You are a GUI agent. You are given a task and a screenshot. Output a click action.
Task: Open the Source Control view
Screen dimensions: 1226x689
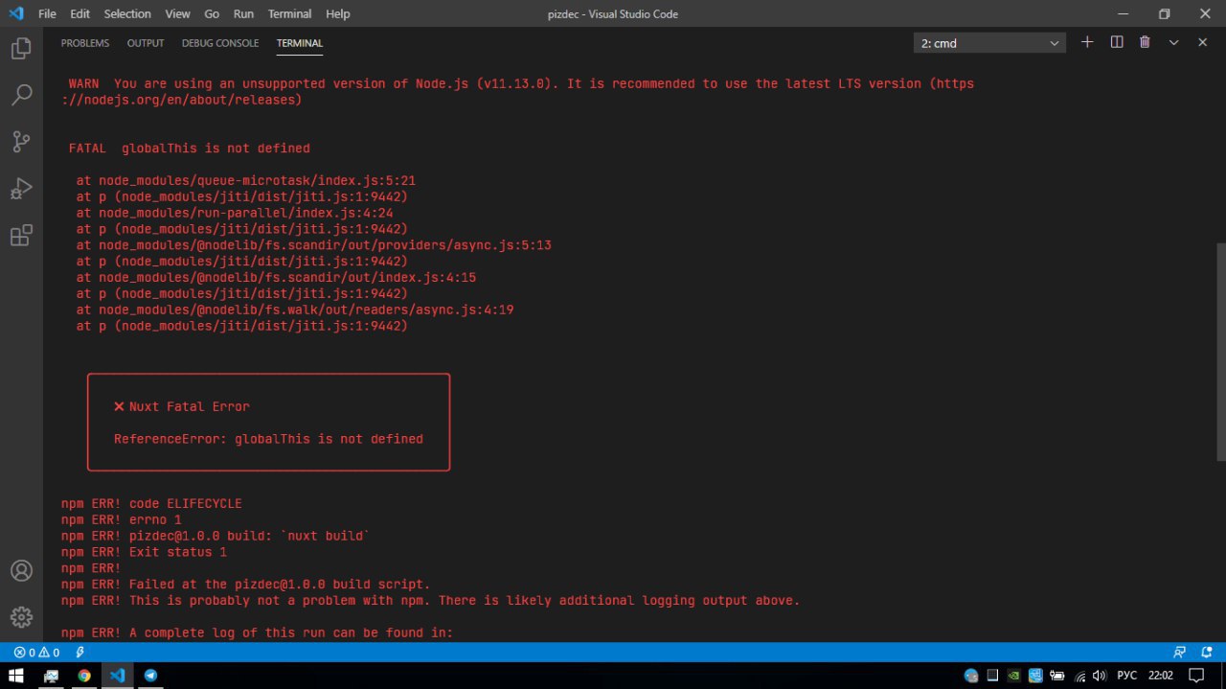21,142
